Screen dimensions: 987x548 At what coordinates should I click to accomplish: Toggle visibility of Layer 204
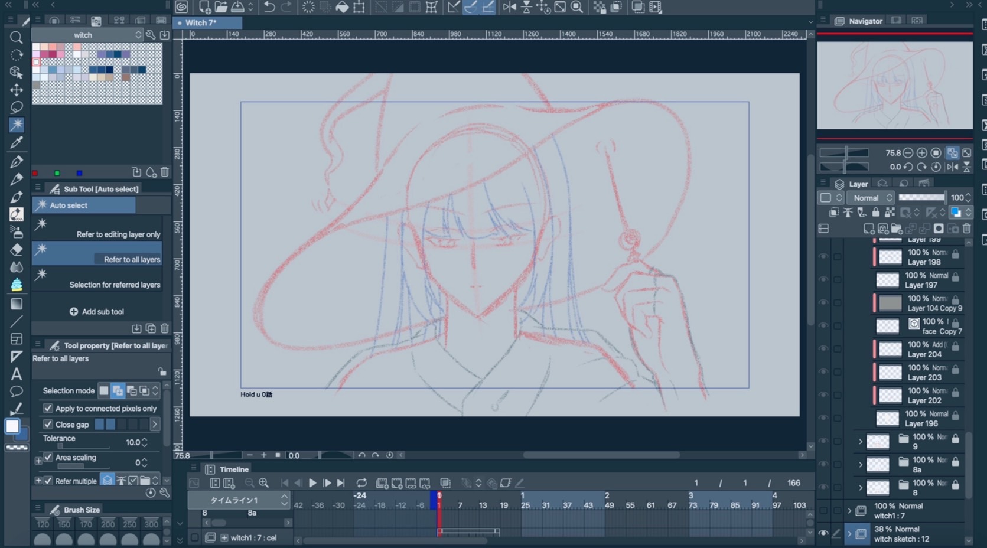click(823, 348)
